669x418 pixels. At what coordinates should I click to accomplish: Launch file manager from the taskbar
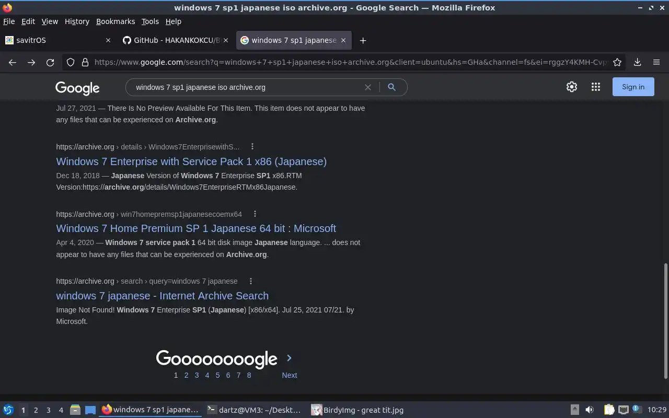(x=75, y=410)
